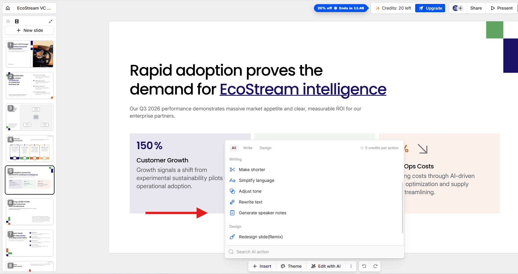Image resolution: width=518 pixels, height=274 pixels.
Task: Click the Q3 2026 performance subtitle text
Action: pos(245,112)
